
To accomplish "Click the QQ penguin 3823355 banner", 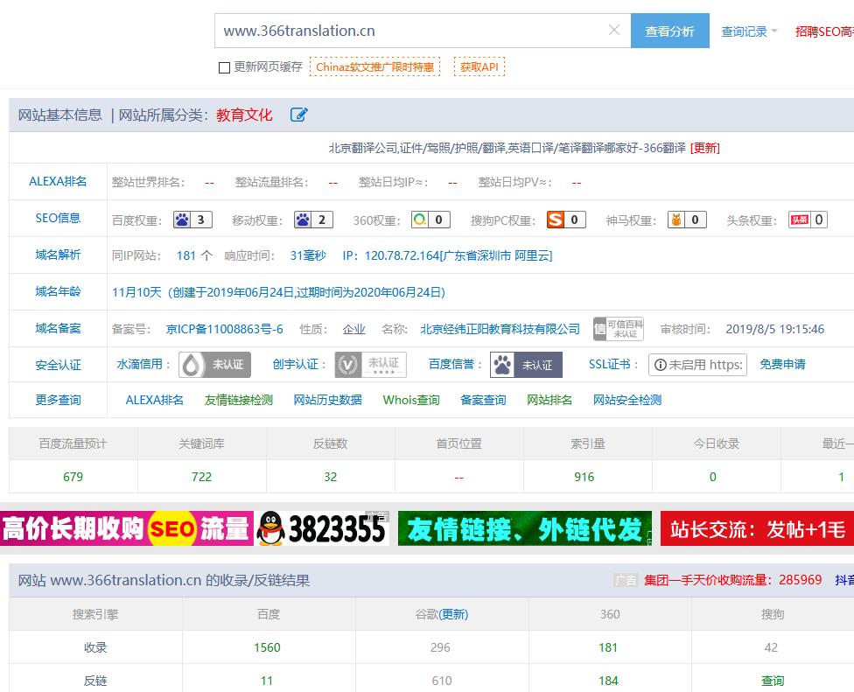I will 322,528.
